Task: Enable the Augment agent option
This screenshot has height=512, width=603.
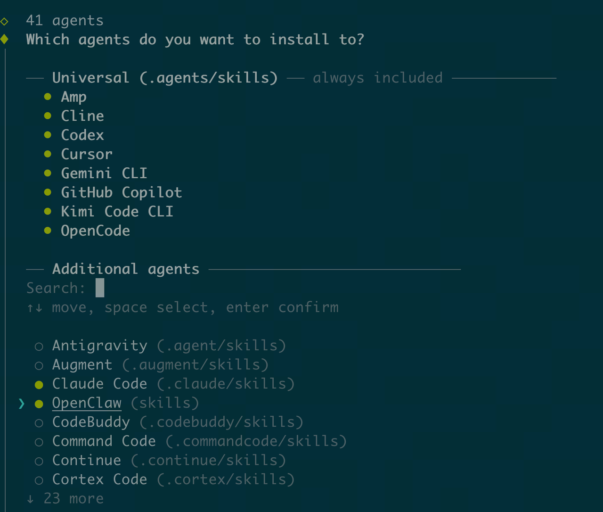Action: 39,365
